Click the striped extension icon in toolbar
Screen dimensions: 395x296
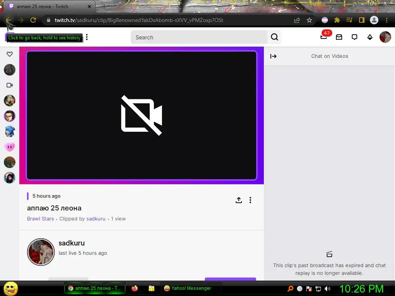click(x=325, y=20)
